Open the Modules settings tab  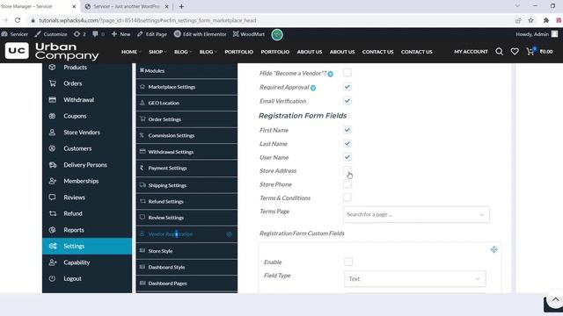186,70
